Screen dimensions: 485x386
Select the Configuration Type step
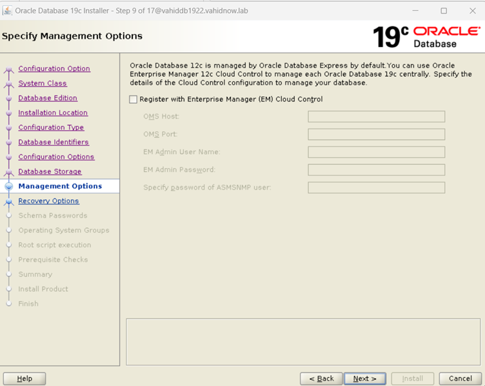[x=51, y=128]
